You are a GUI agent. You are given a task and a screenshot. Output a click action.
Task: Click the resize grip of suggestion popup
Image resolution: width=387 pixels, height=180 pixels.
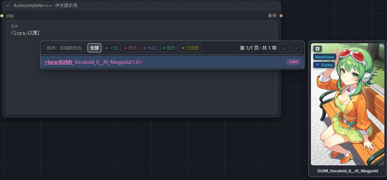point(302,67)
